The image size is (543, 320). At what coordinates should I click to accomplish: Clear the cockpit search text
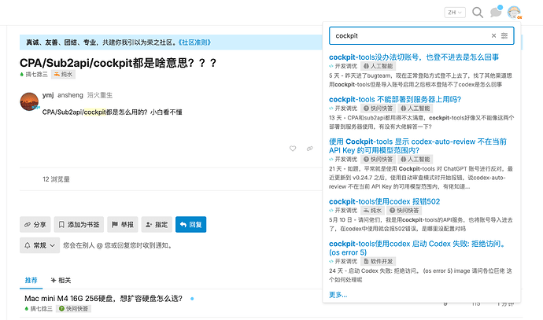click(494, 35)
